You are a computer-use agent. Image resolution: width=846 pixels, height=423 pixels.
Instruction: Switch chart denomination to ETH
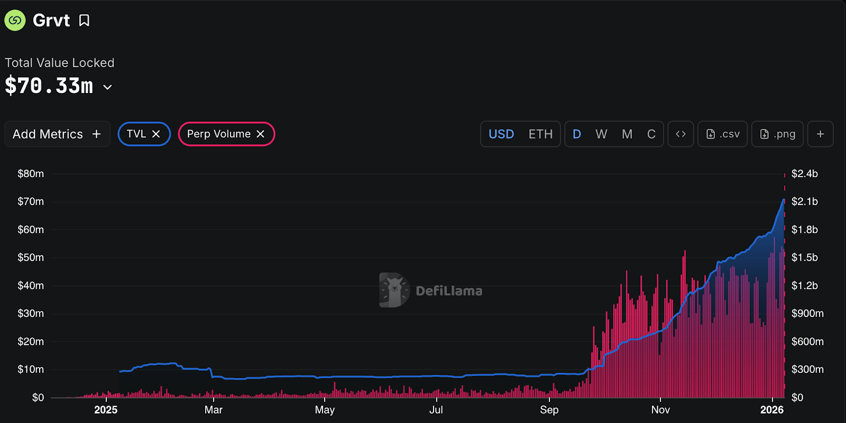[540, 134]
